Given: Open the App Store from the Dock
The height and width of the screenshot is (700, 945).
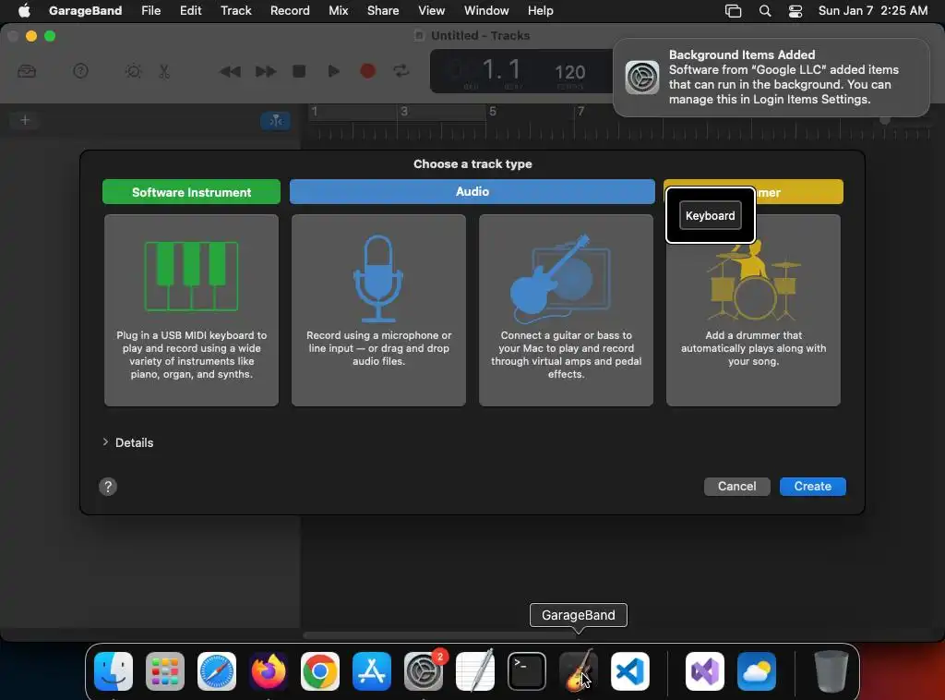Looking at the screenshot, I should tap(372, 671).
